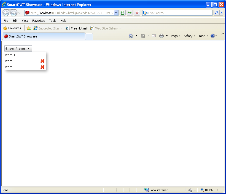Click the red X icon beside Item 2

click(42, 61)
